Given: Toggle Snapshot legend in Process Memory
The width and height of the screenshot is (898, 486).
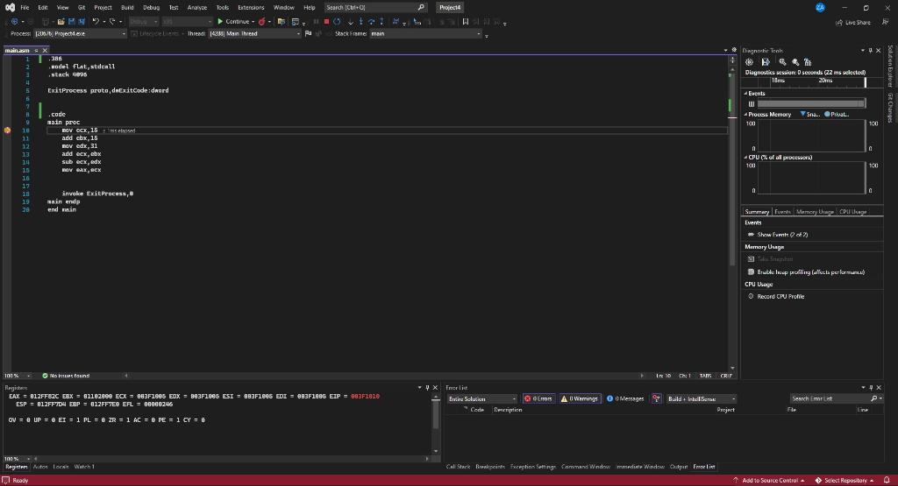Looking at the screenshot, I should [809, 115].
